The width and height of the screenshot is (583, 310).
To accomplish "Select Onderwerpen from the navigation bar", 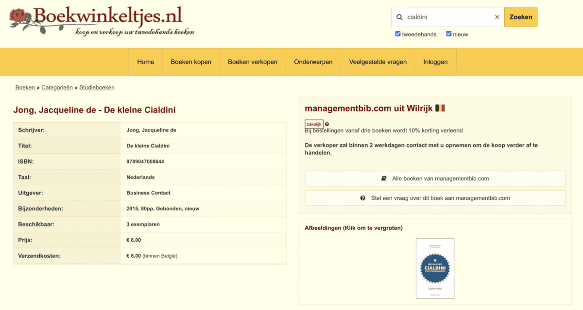I will point(313,62).
